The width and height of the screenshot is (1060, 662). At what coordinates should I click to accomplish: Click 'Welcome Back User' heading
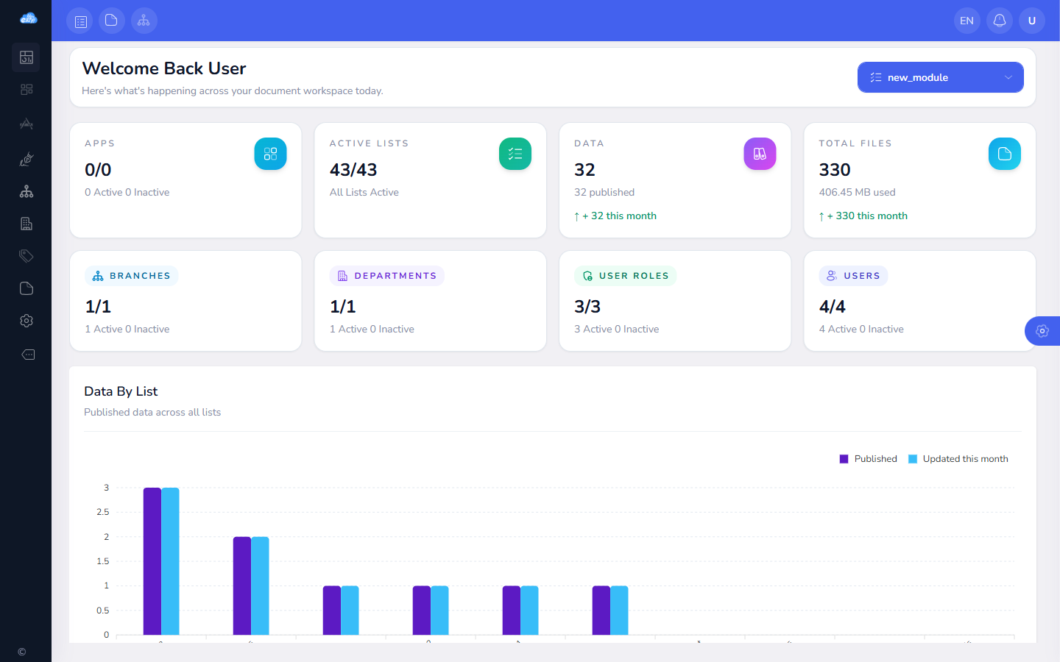(164, 68)
